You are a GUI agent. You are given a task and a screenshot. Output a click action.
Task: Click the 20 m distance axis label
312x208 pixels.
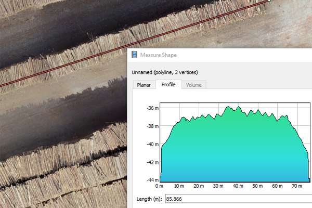pos(199,186)
